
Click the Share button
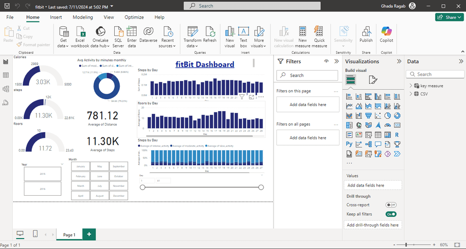[x=449, y=17]
